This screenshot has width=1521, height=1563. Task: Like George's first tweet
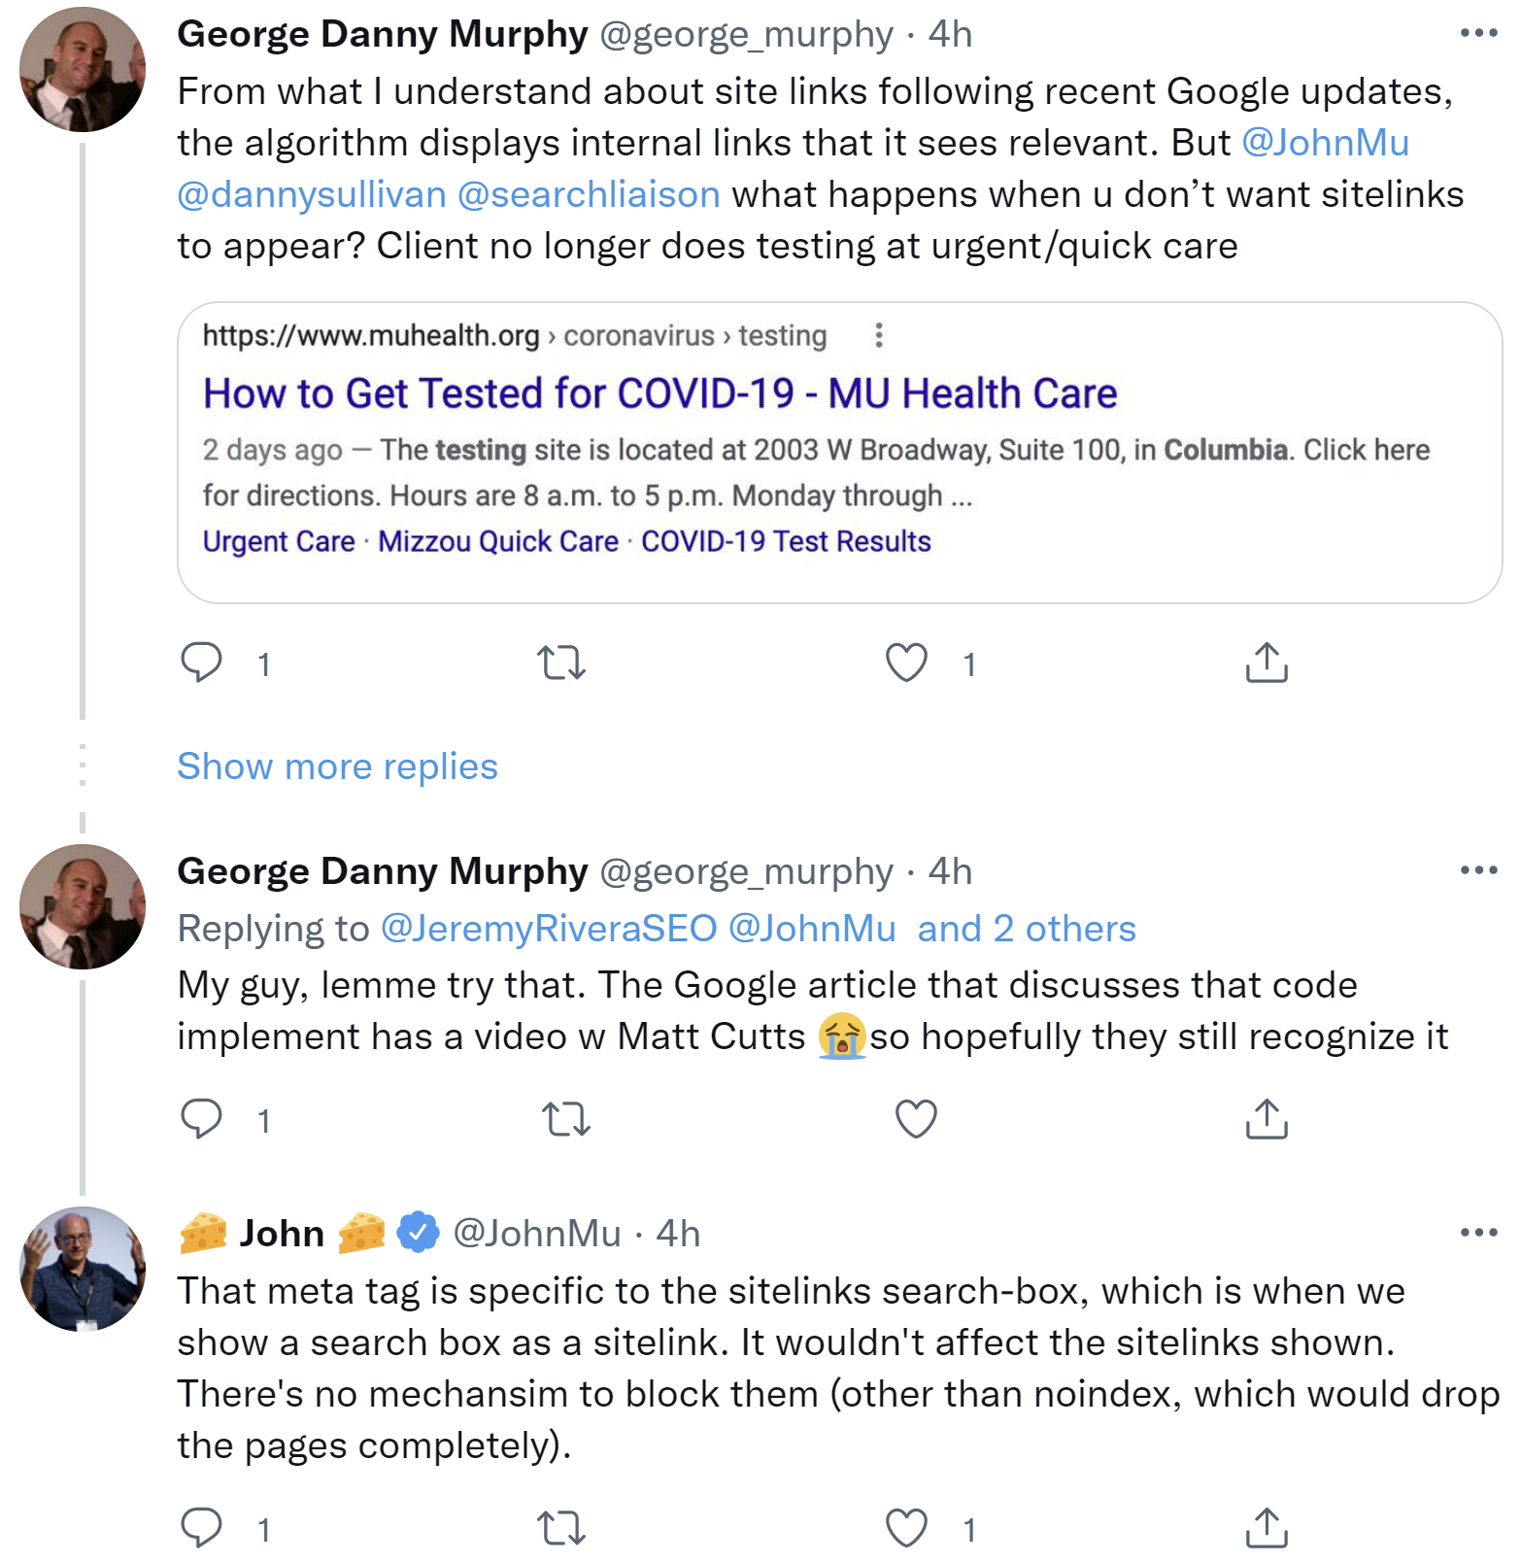tap(905, 663)
